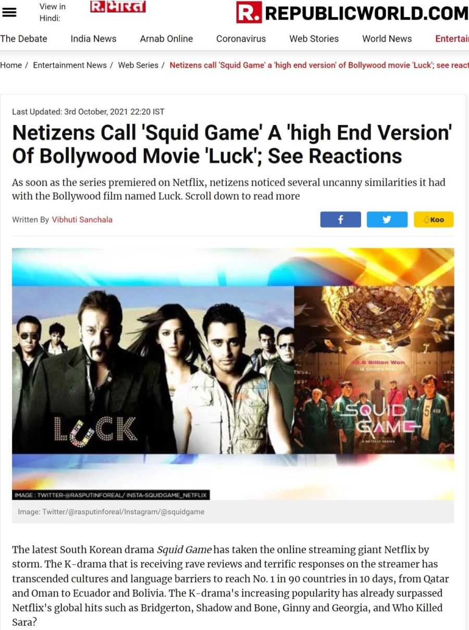Click the Luck and Squid Game image

click(233, 374)
